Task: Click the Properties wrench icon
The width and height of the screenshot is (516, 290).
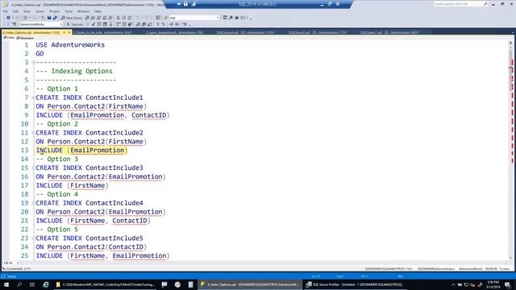Action: coord(231,18)
